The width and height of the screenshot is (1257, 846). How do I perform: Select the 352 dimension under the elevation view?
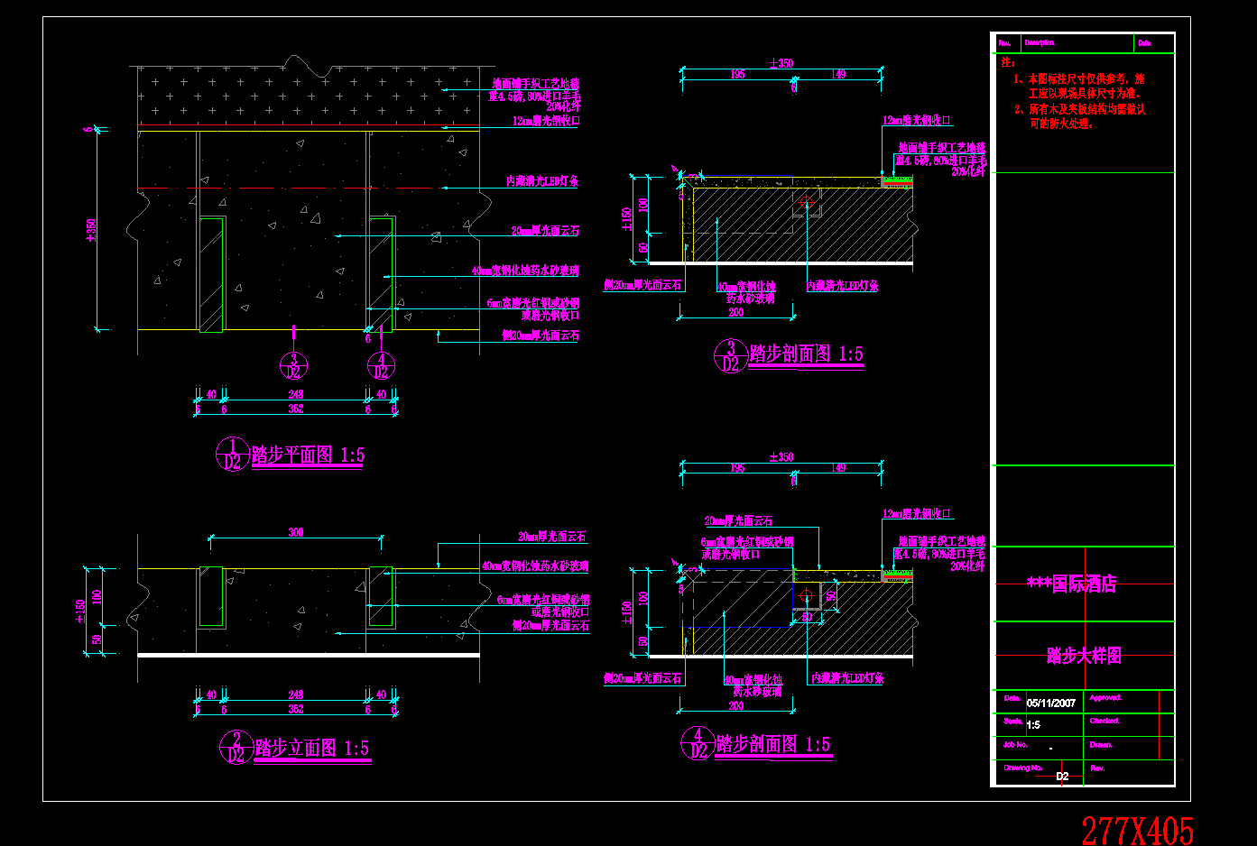pyautogui.click(x=296, y=710)
